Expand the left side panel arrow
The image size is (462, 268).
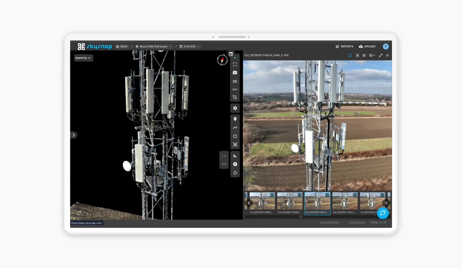coord(73,135)
